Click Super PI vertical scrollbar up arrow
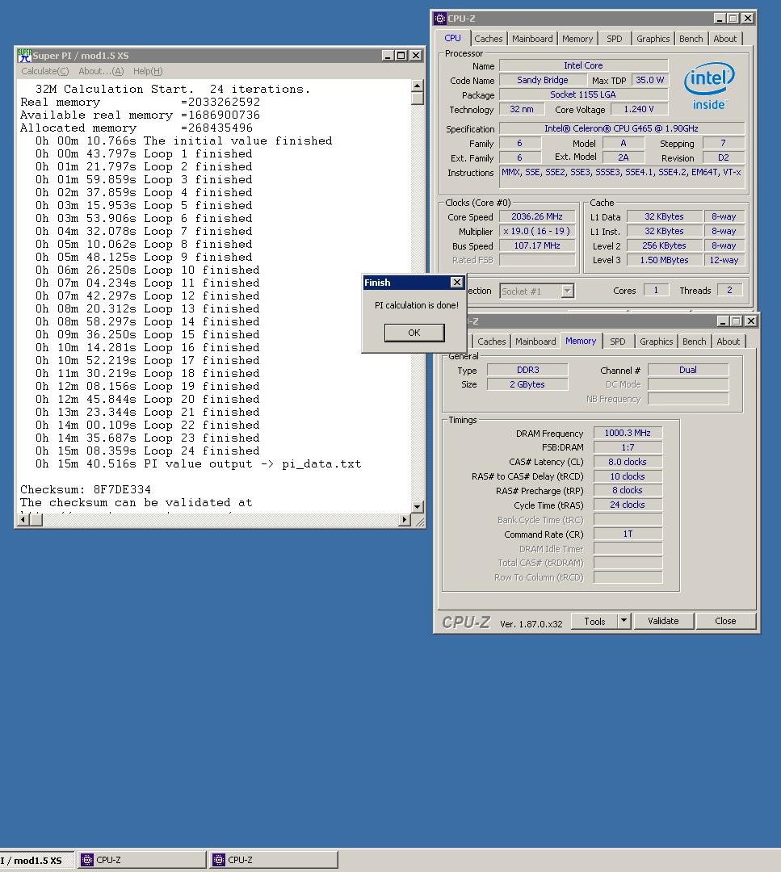Screen dimensions: 781x872 pyautogui.click(x=418, y=86)
